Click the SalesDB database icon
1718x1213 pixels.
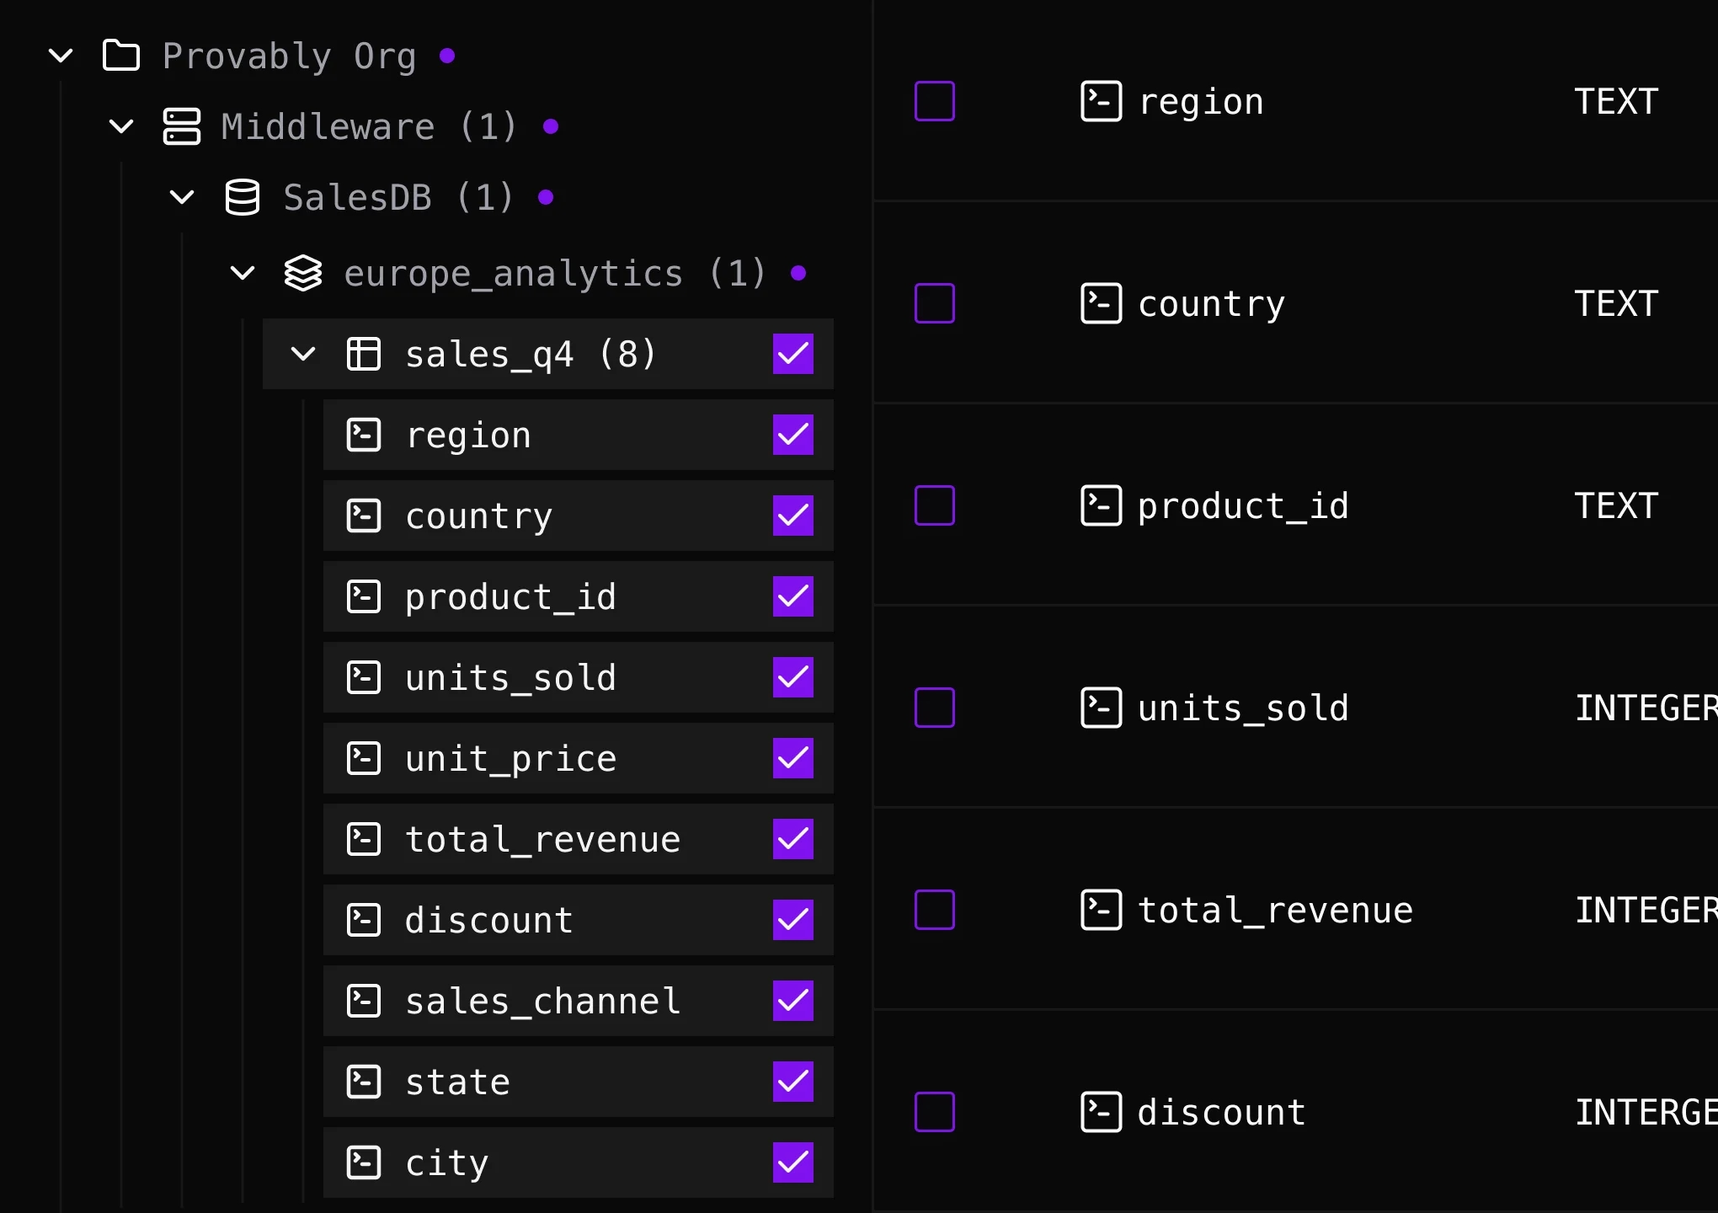[243, 197]
